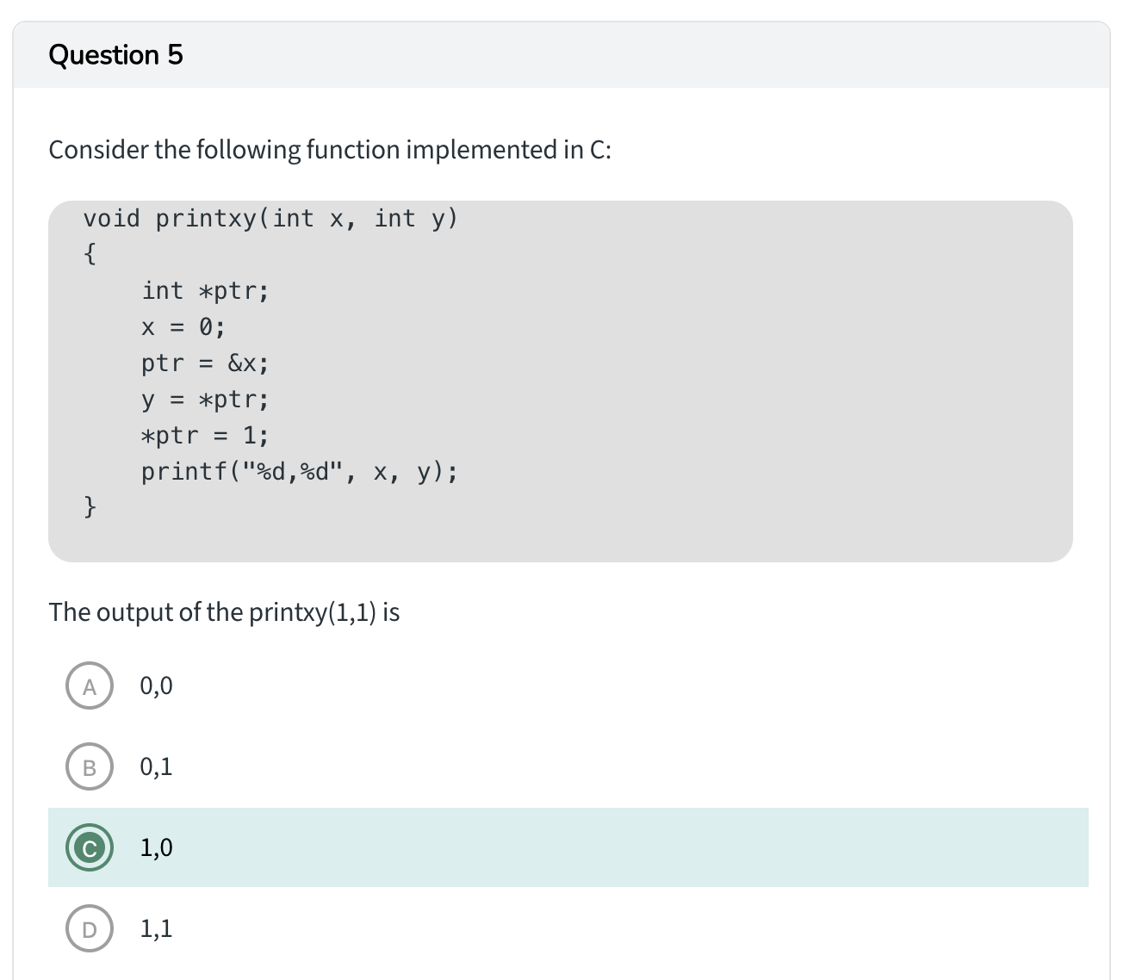This screenshot has width=1130, height=980.
Task: Click the "ptr = &x;" code line
Action: pos(205,363)
